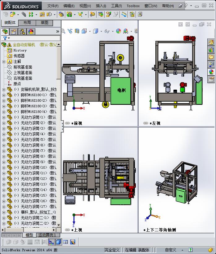Select the History tree item
This screenshot has height=254, width=216.
click(20, 50)
